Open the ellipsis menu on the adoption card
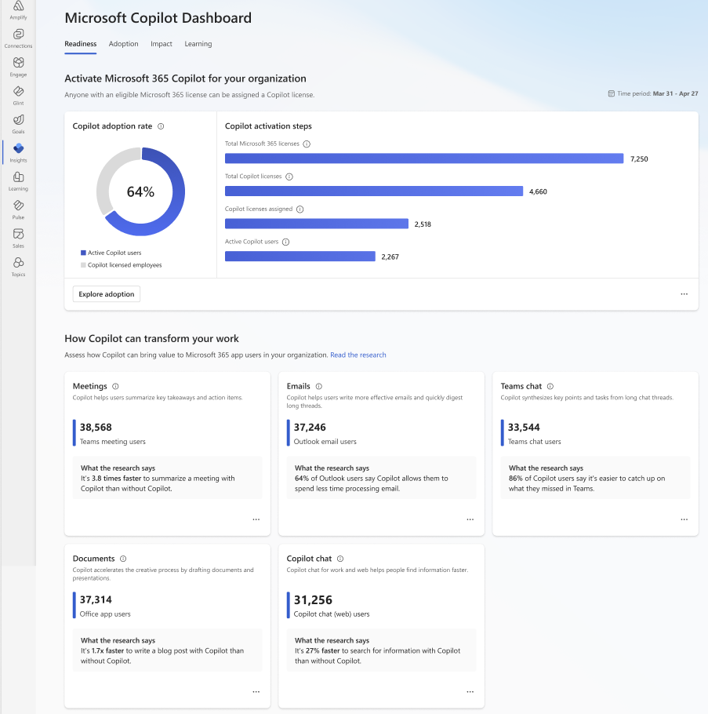Viewport: 708px width, 714px height. pos(684,293)
